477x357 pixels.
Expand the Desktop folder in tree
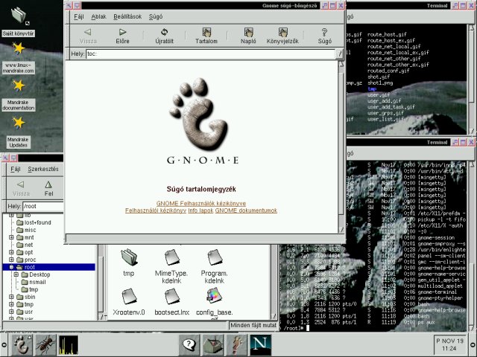pos(16,274)
